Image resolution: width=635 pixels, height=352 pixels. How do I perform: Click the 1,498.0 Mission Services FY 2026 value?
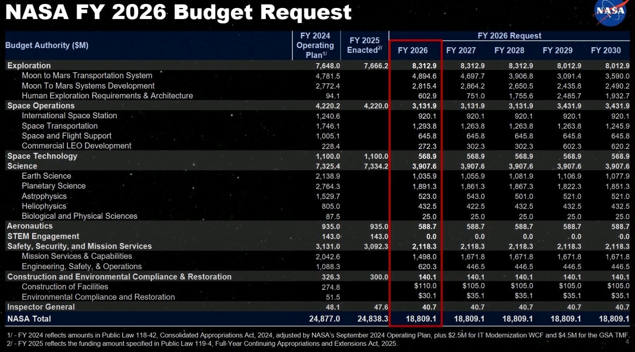point(425,256)
